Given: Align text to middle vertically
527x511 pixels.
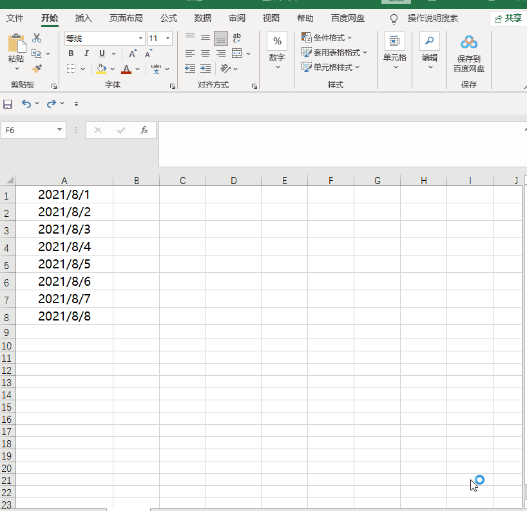Looking at the screenshot, I should point(206,38).
